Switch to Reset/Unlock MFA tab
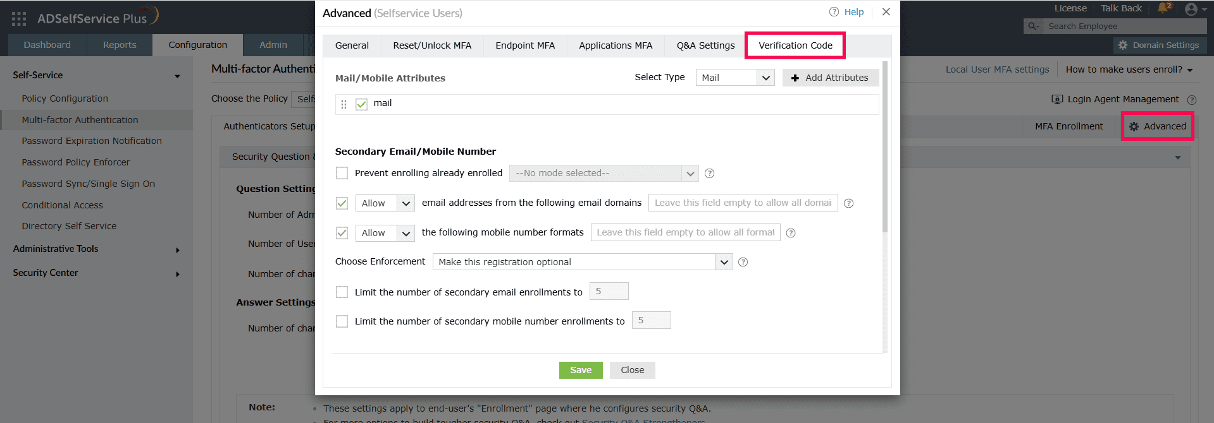Image resolution: width=1214 pixels, height=423 pixels. click(x=432, y=45)
